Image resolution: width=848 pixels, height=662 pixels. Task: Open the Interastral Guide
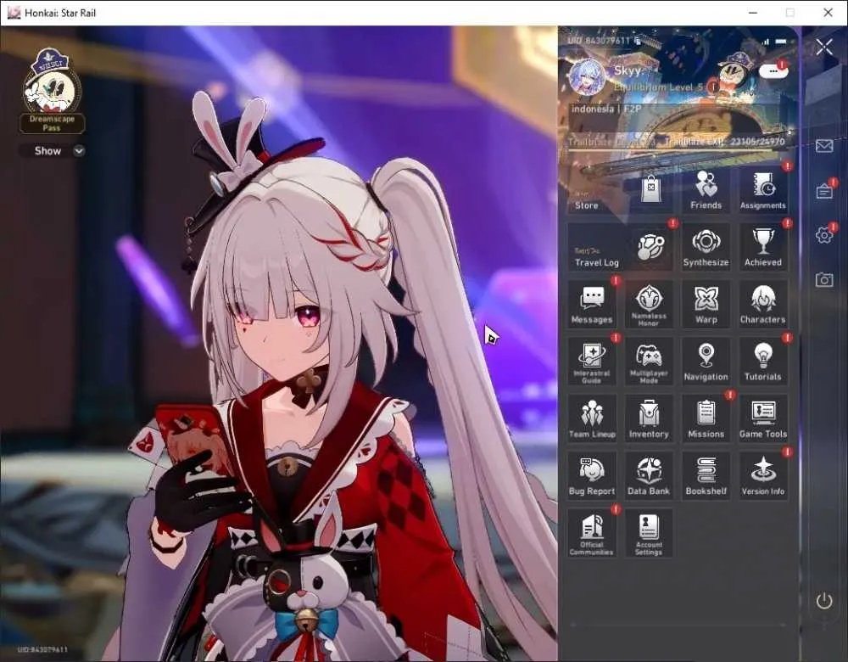click(592, 362)
